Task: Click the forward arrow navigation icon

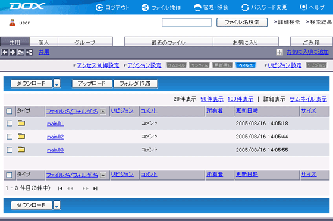Action: coord(12,52)
